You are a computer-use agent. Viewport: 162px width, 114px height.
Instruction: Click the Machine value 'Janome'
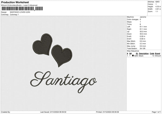tap(143, 17)
